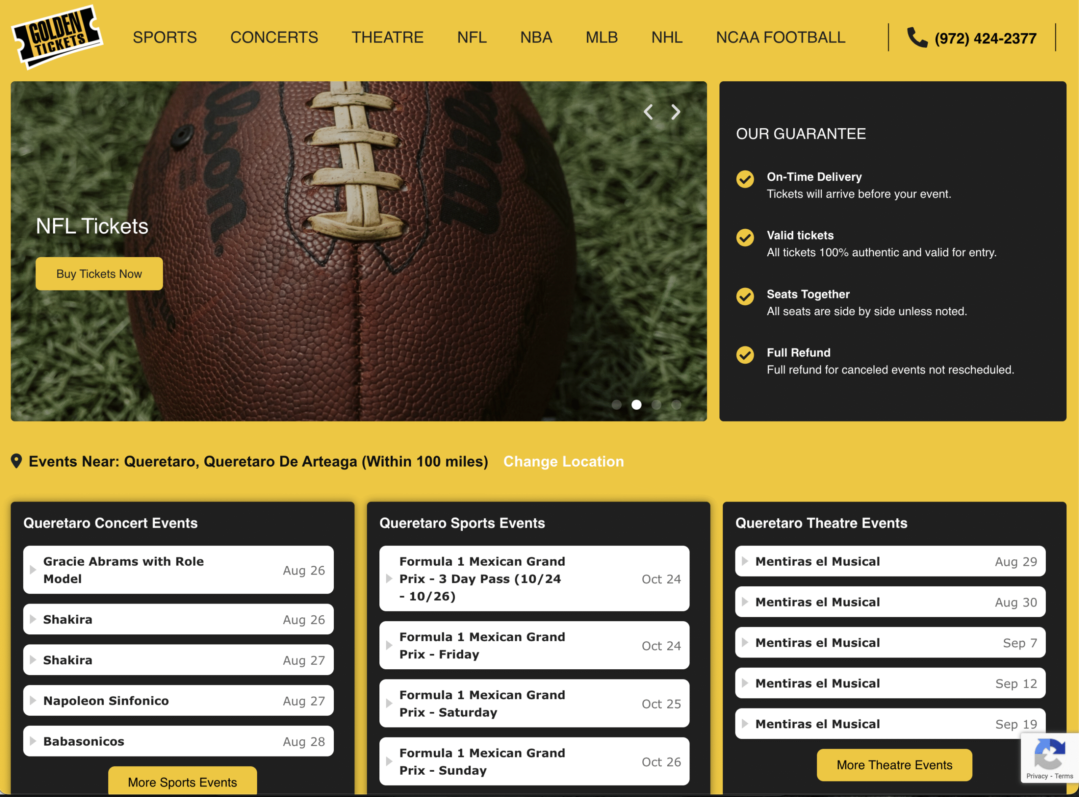Open the Golden Tickets logo homepage
This screenshot has width=1079, height=797.
(x=57, y=37)
